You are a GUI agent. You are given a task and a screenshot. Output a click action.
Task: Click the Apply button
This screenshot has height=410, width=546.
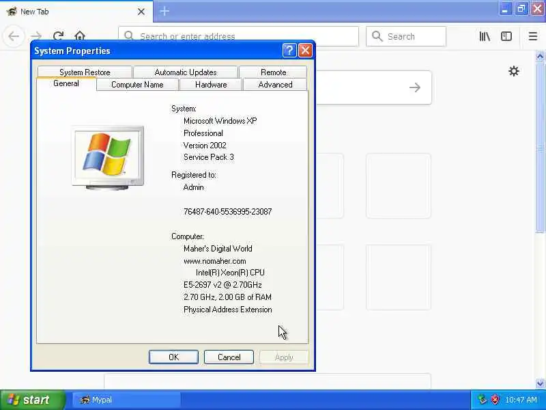284,357
